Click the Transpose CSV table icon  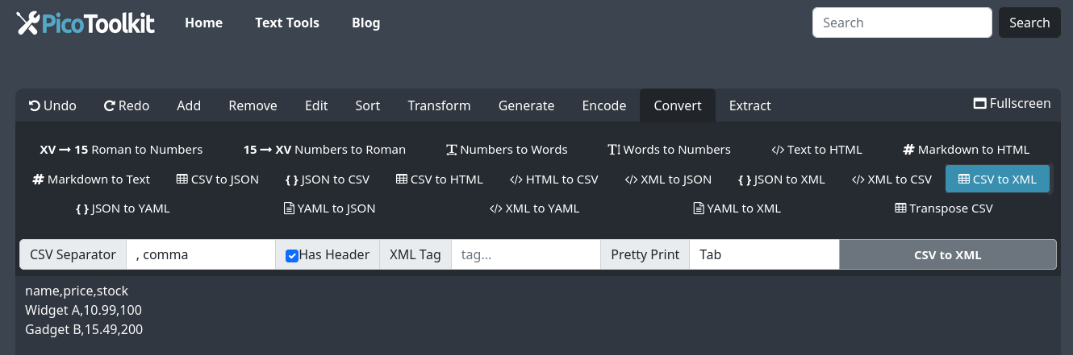coord(900,208)
